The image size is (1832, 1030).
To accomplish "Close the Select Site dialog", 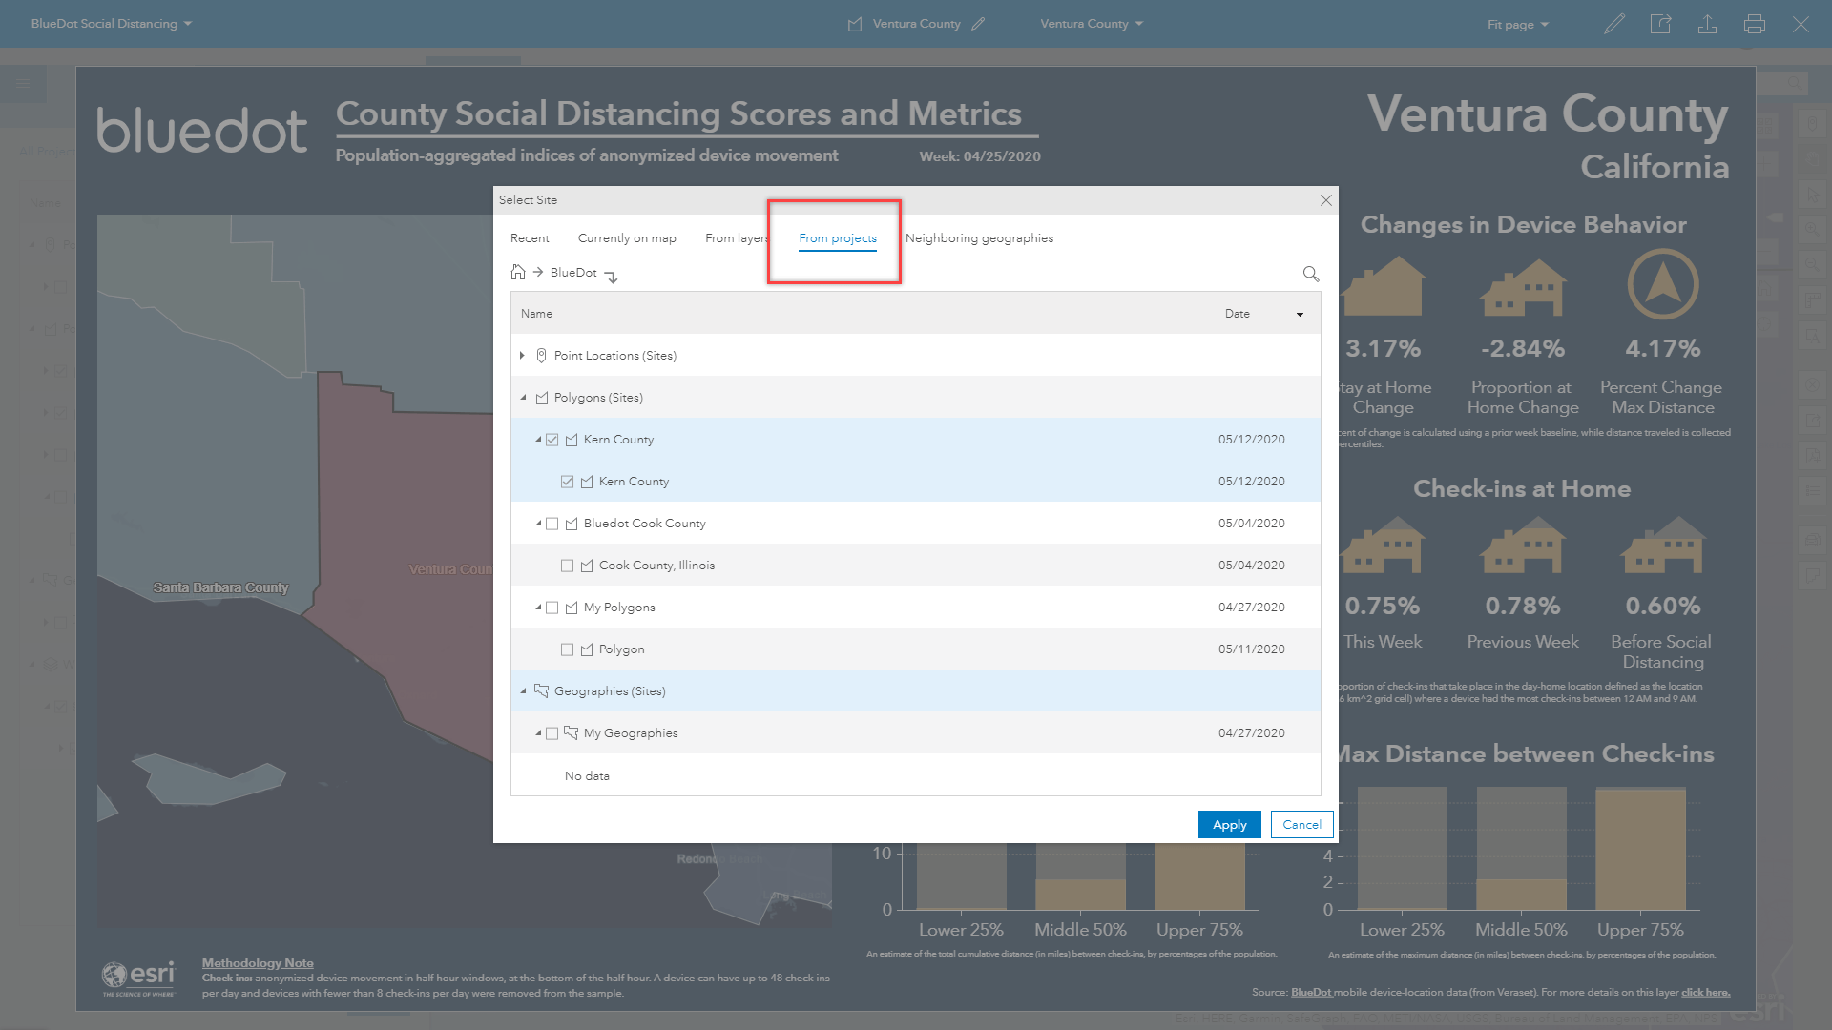I will (x=1325, y=200).
